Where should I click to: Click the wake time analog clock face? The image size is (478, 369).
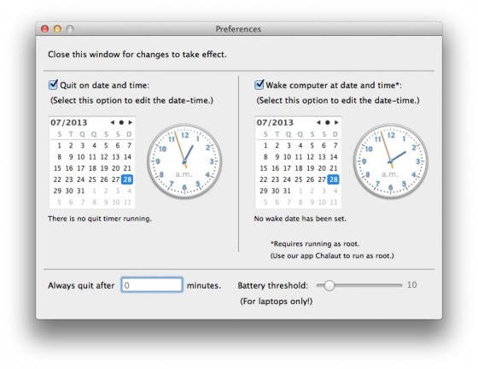pos(391,161)
